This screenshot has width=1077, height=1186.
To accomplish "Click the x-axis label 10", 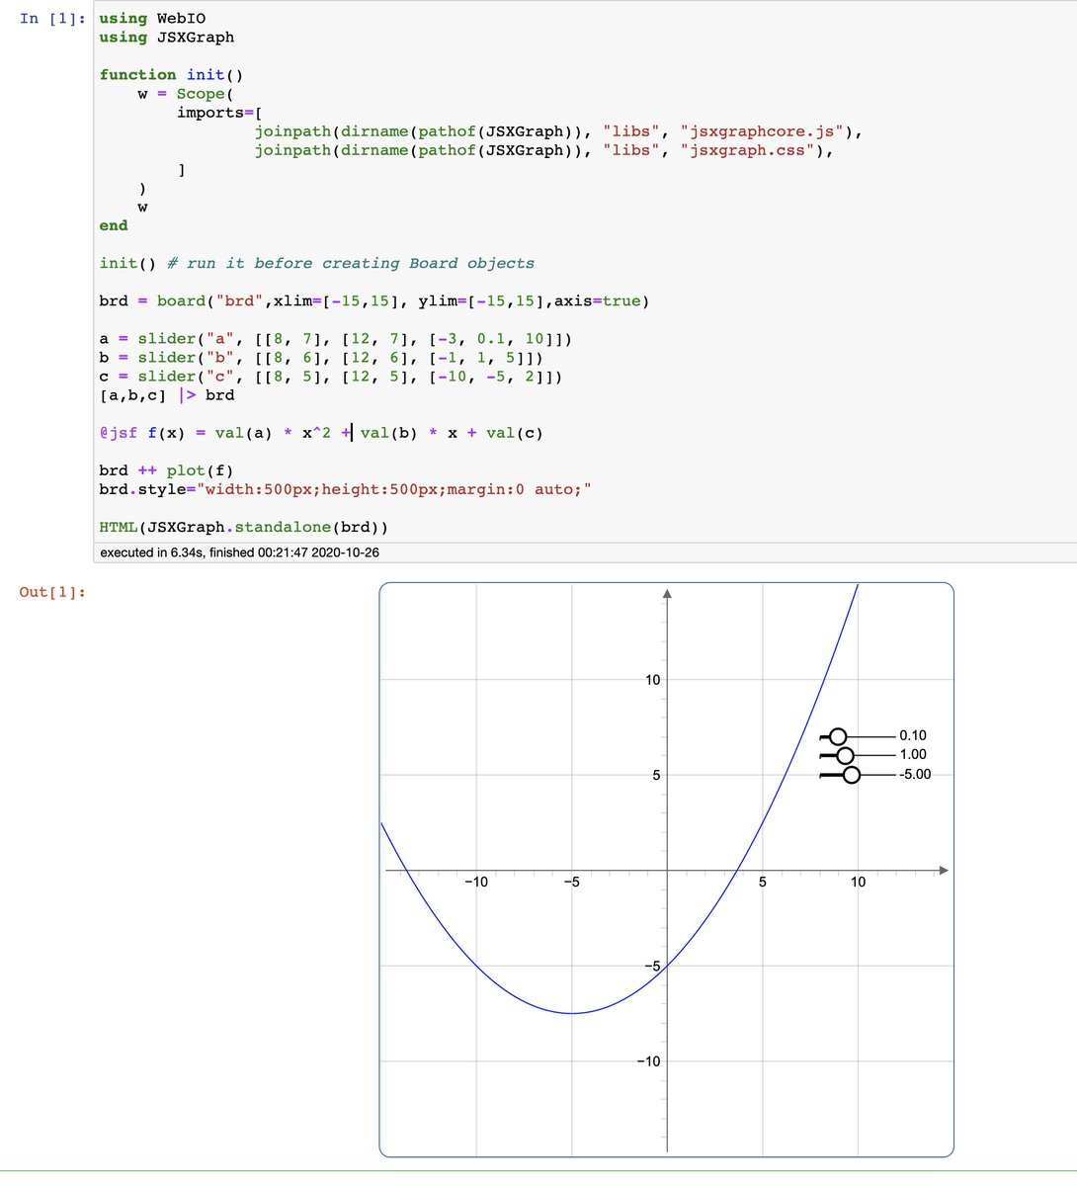I will [858, 882].
